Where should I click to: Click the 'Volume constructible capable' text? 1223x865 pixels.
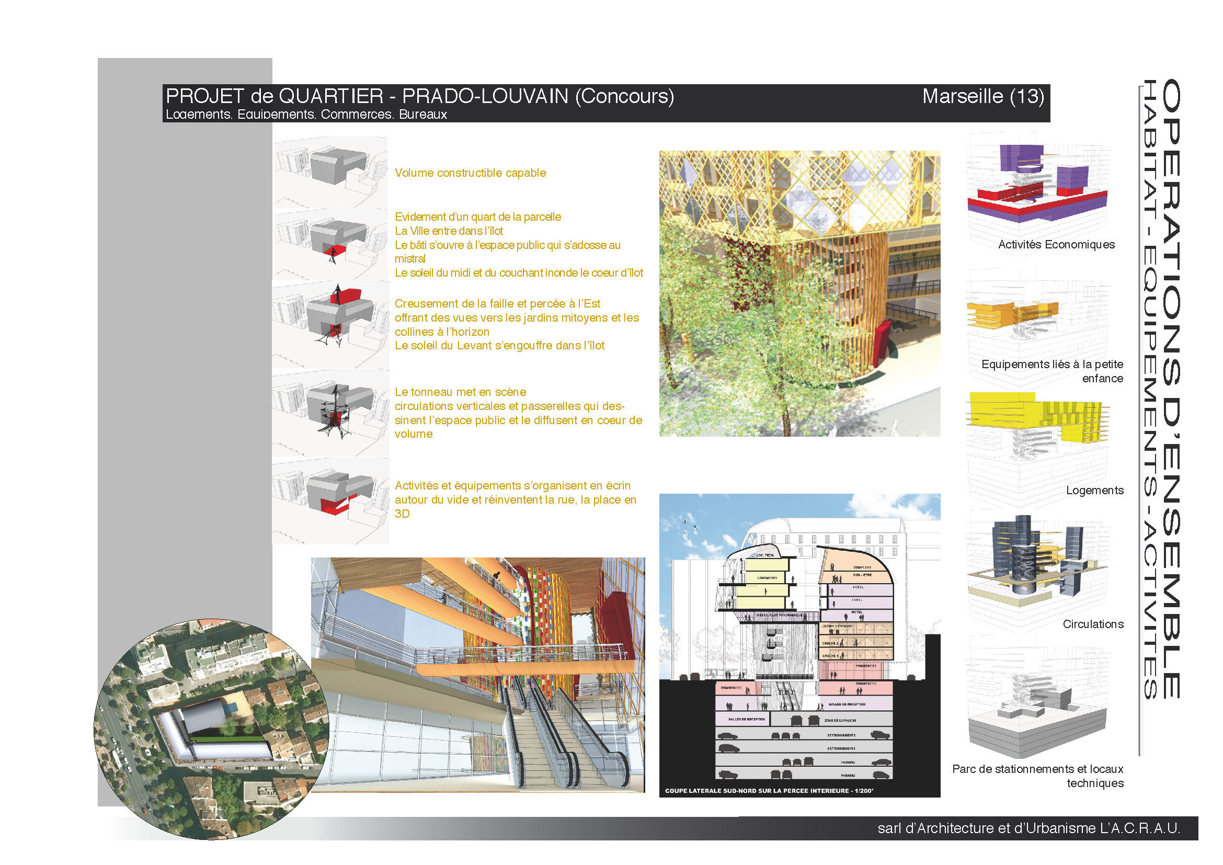click(x=470, y=173)
